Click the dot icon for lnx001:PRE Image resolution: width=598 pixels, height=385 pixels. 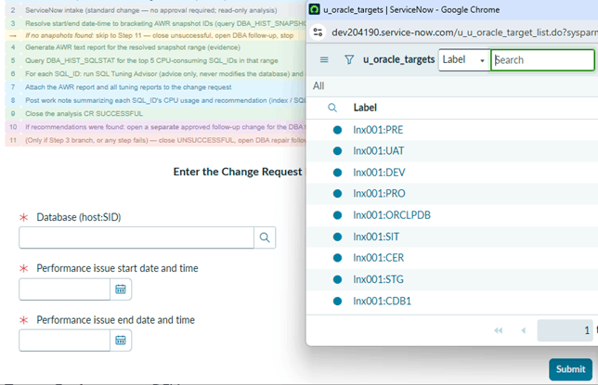coord(337,130)
